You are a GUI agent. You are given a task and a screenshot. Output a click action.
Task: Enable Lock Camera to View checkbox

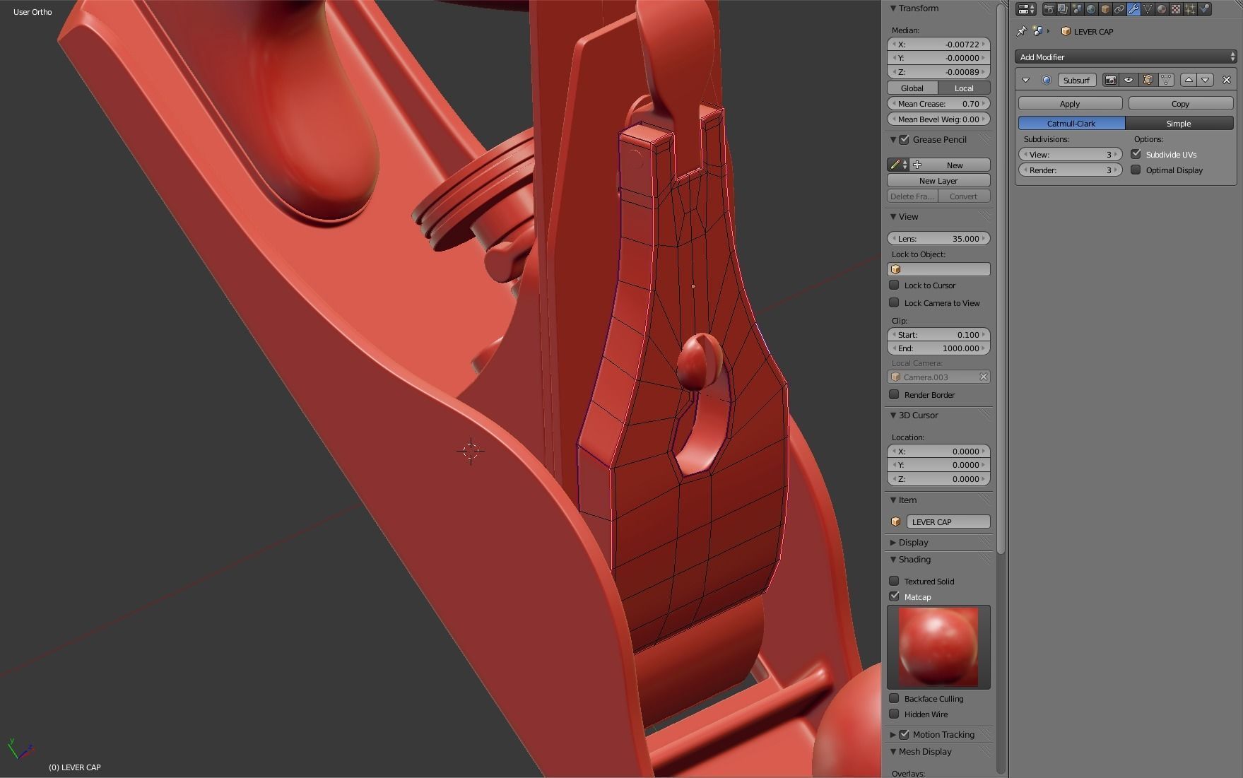point(894,302)
